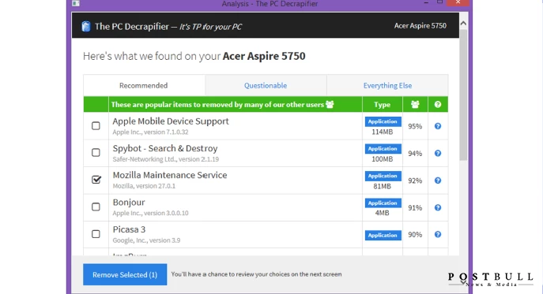Viewport: 543px width, 294px height.
Task: Click the Application badge for Spybot row
Action: [383, 148]
